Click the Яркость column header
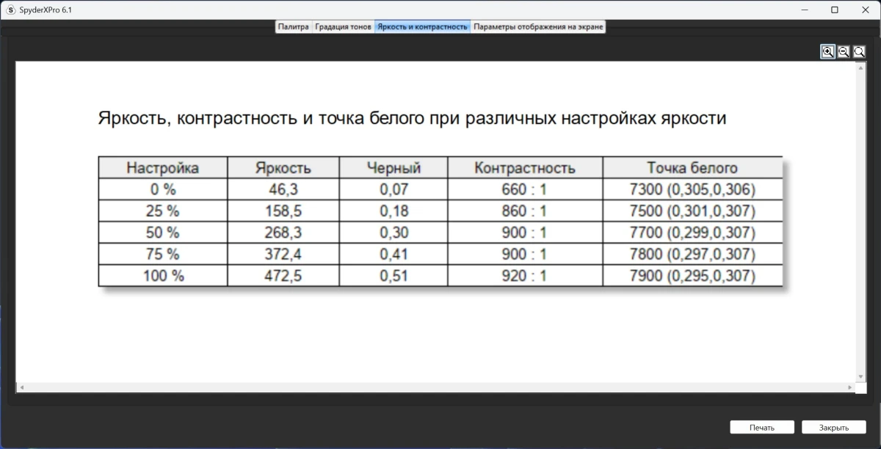This screenshot has height=449, width=881. click(283, 167)
